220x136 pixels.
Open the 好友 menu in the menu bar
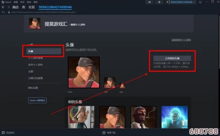pyautogui.click(x=22, y=2)
